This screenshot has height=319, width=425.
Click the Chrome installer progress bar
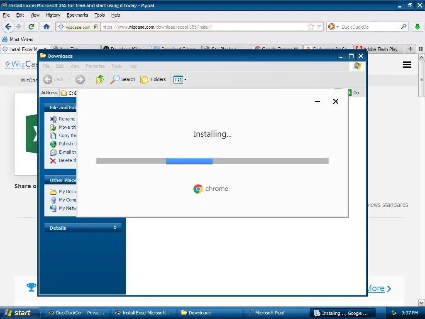tap(212, 161)
